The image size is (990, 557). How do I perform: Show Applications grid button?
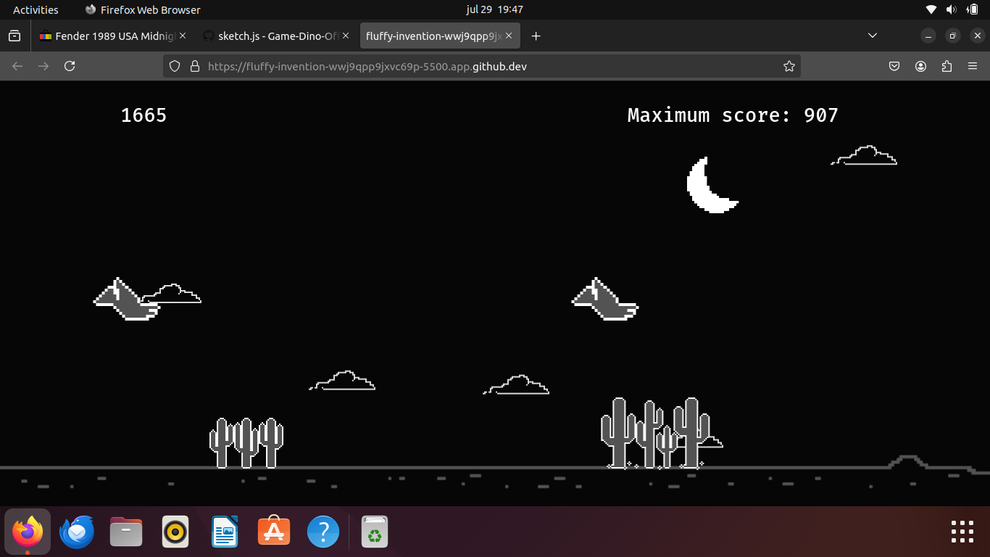[962, 532]
